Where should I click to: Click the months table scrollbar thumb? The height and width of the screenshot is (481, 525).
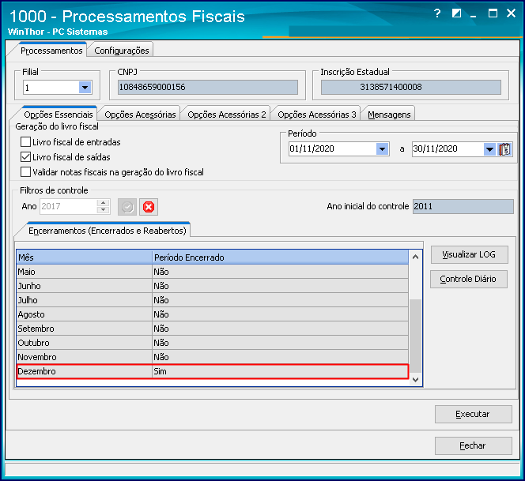[x=416, y=336]
